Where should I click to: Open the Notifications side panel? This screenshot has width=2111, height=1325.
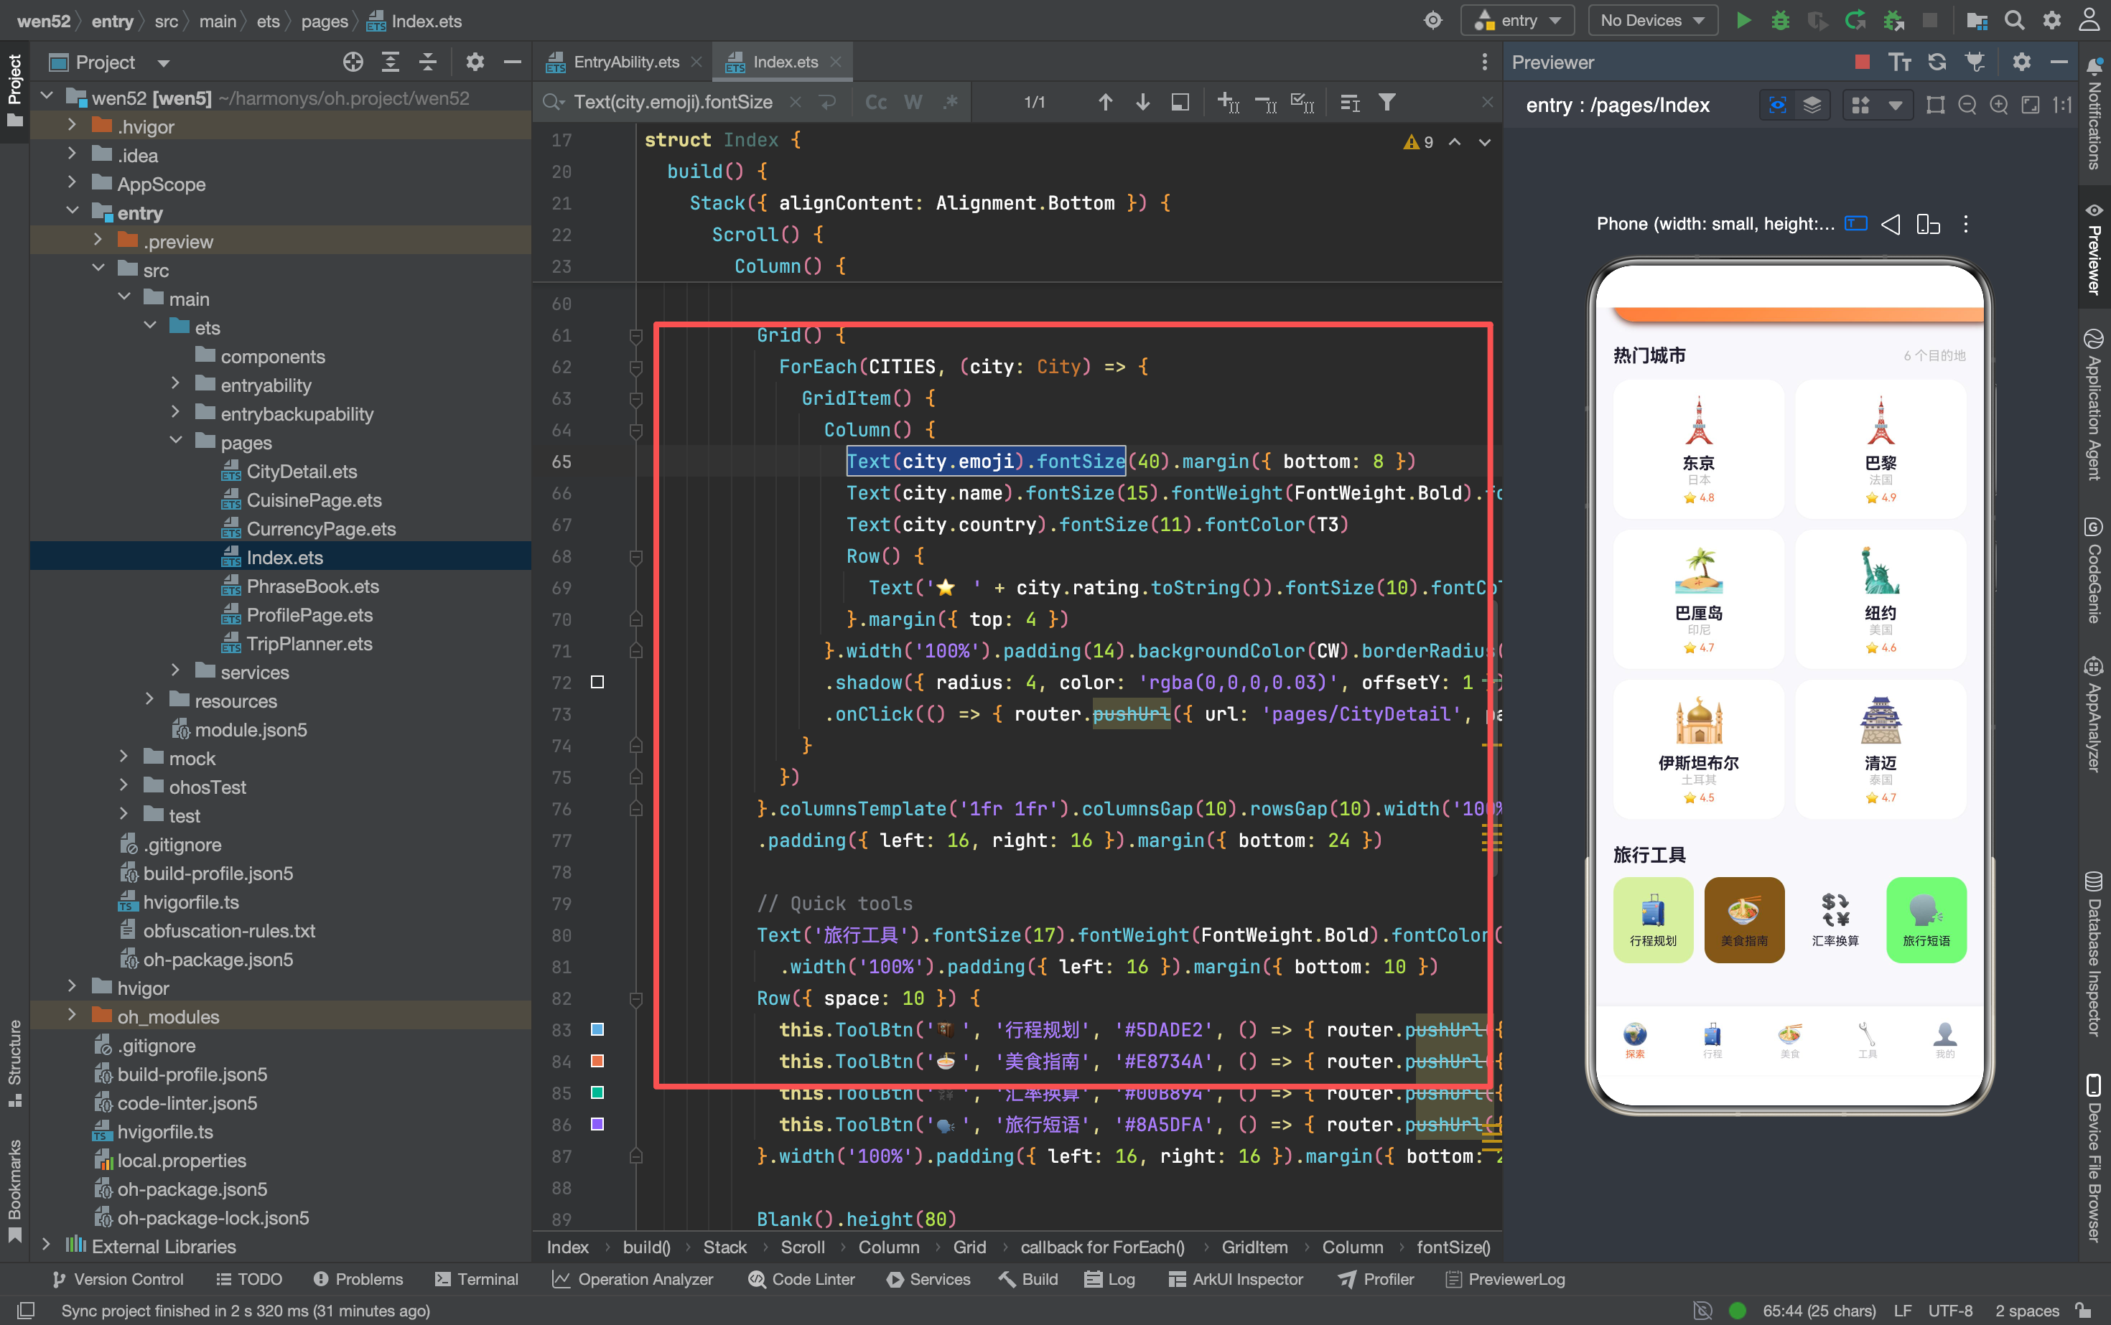point(2094,114)
